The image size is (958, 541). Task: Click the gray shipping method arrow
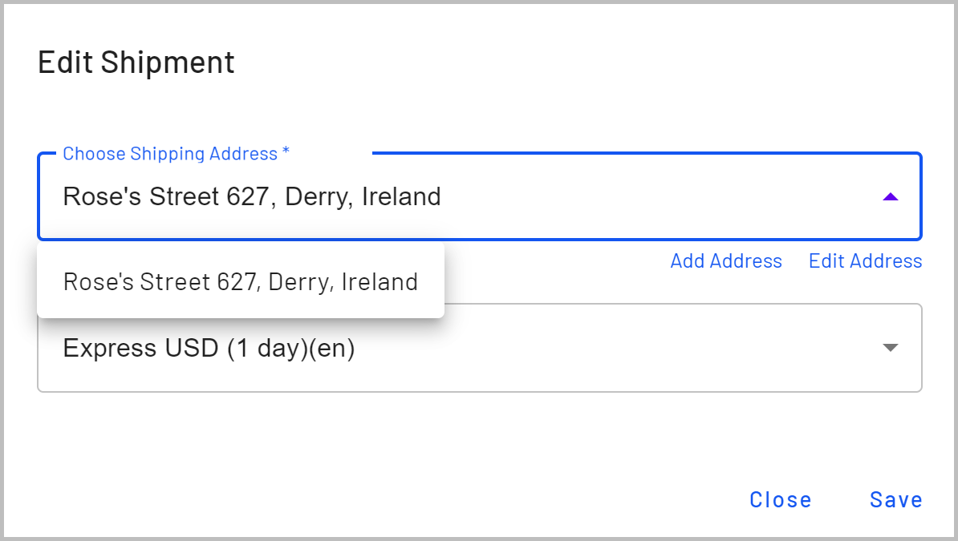(x=889, y=348)
